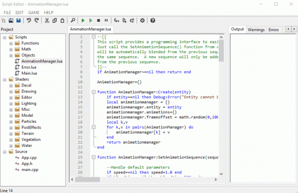298x193 pixels.
Task: Click the question mark help icon
Action: coord(153,20)
